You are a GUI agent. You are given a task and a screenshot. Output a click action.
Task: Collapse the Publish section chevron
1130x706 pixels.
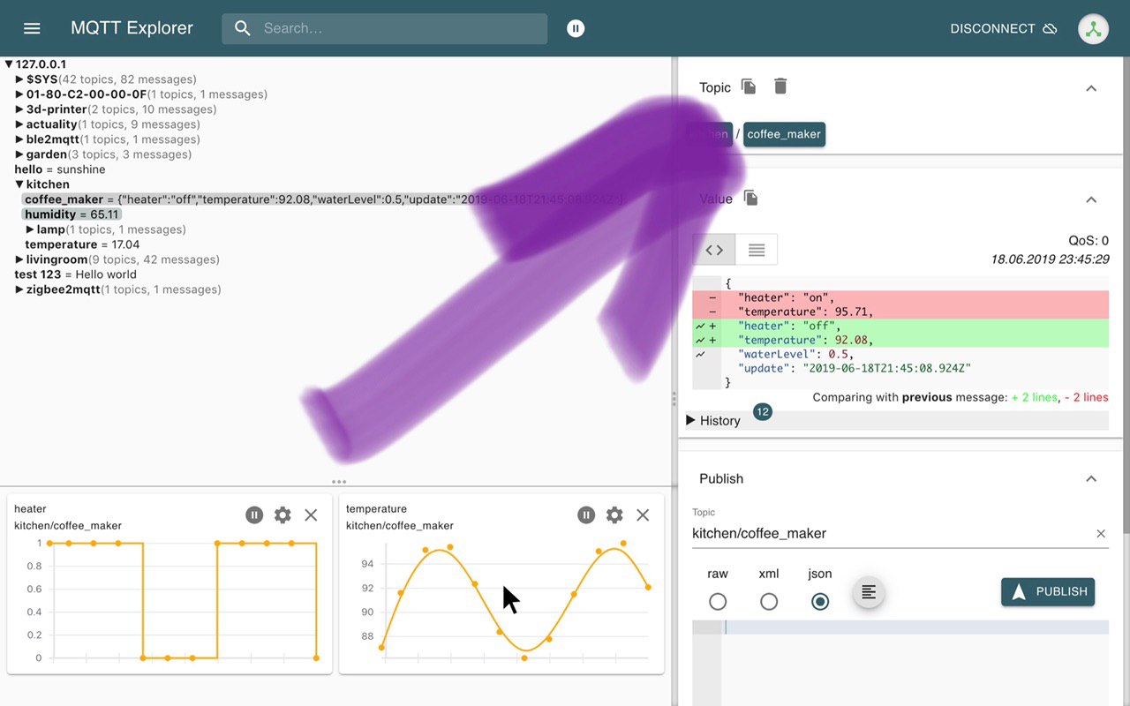pyautogui.click(x=1091, y=478)
